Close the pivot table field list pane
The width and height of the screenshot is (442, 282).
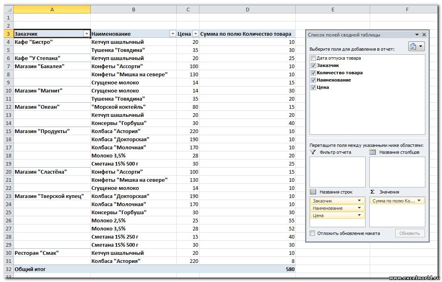[424, 34]
